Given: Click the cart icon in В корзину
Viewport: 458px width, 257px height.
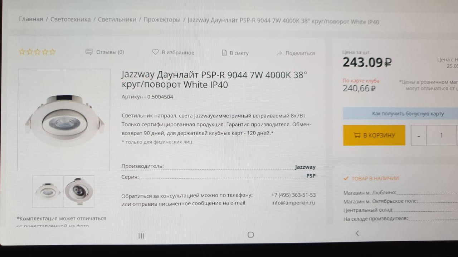Looking at the screenshot, I should tap(357, 135).
